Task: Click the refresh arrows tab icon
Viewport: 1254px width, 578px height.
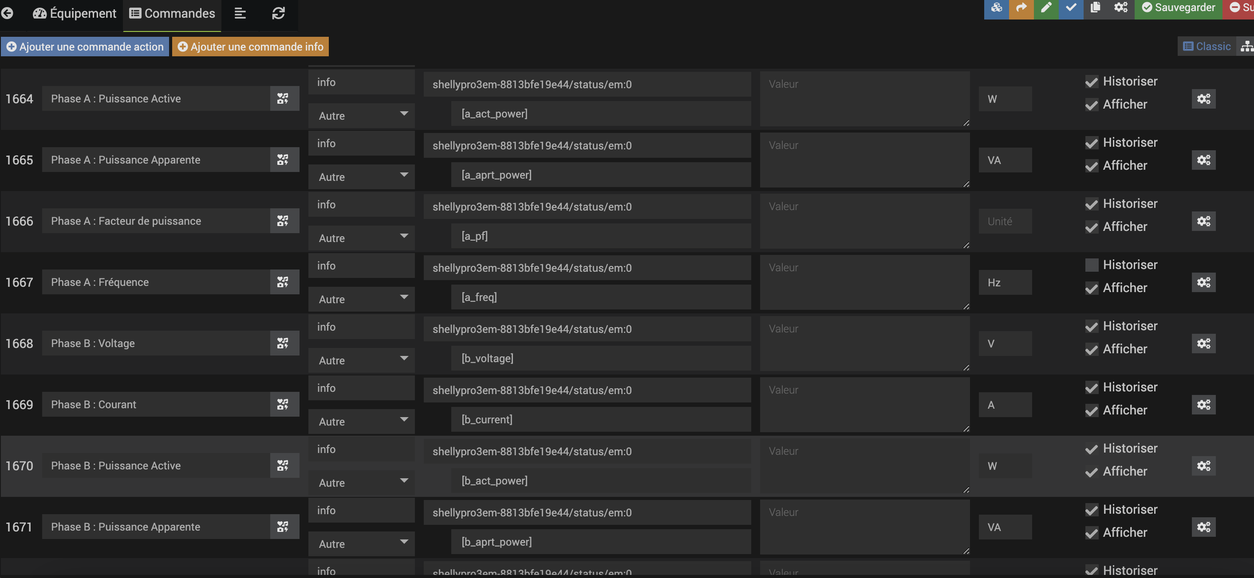Action: tap(279, 13)
